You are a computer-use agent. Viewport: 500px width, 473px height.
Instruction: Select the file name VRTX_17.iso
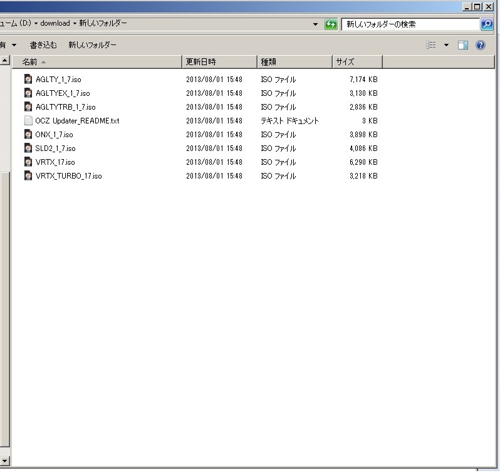point(55,162)
